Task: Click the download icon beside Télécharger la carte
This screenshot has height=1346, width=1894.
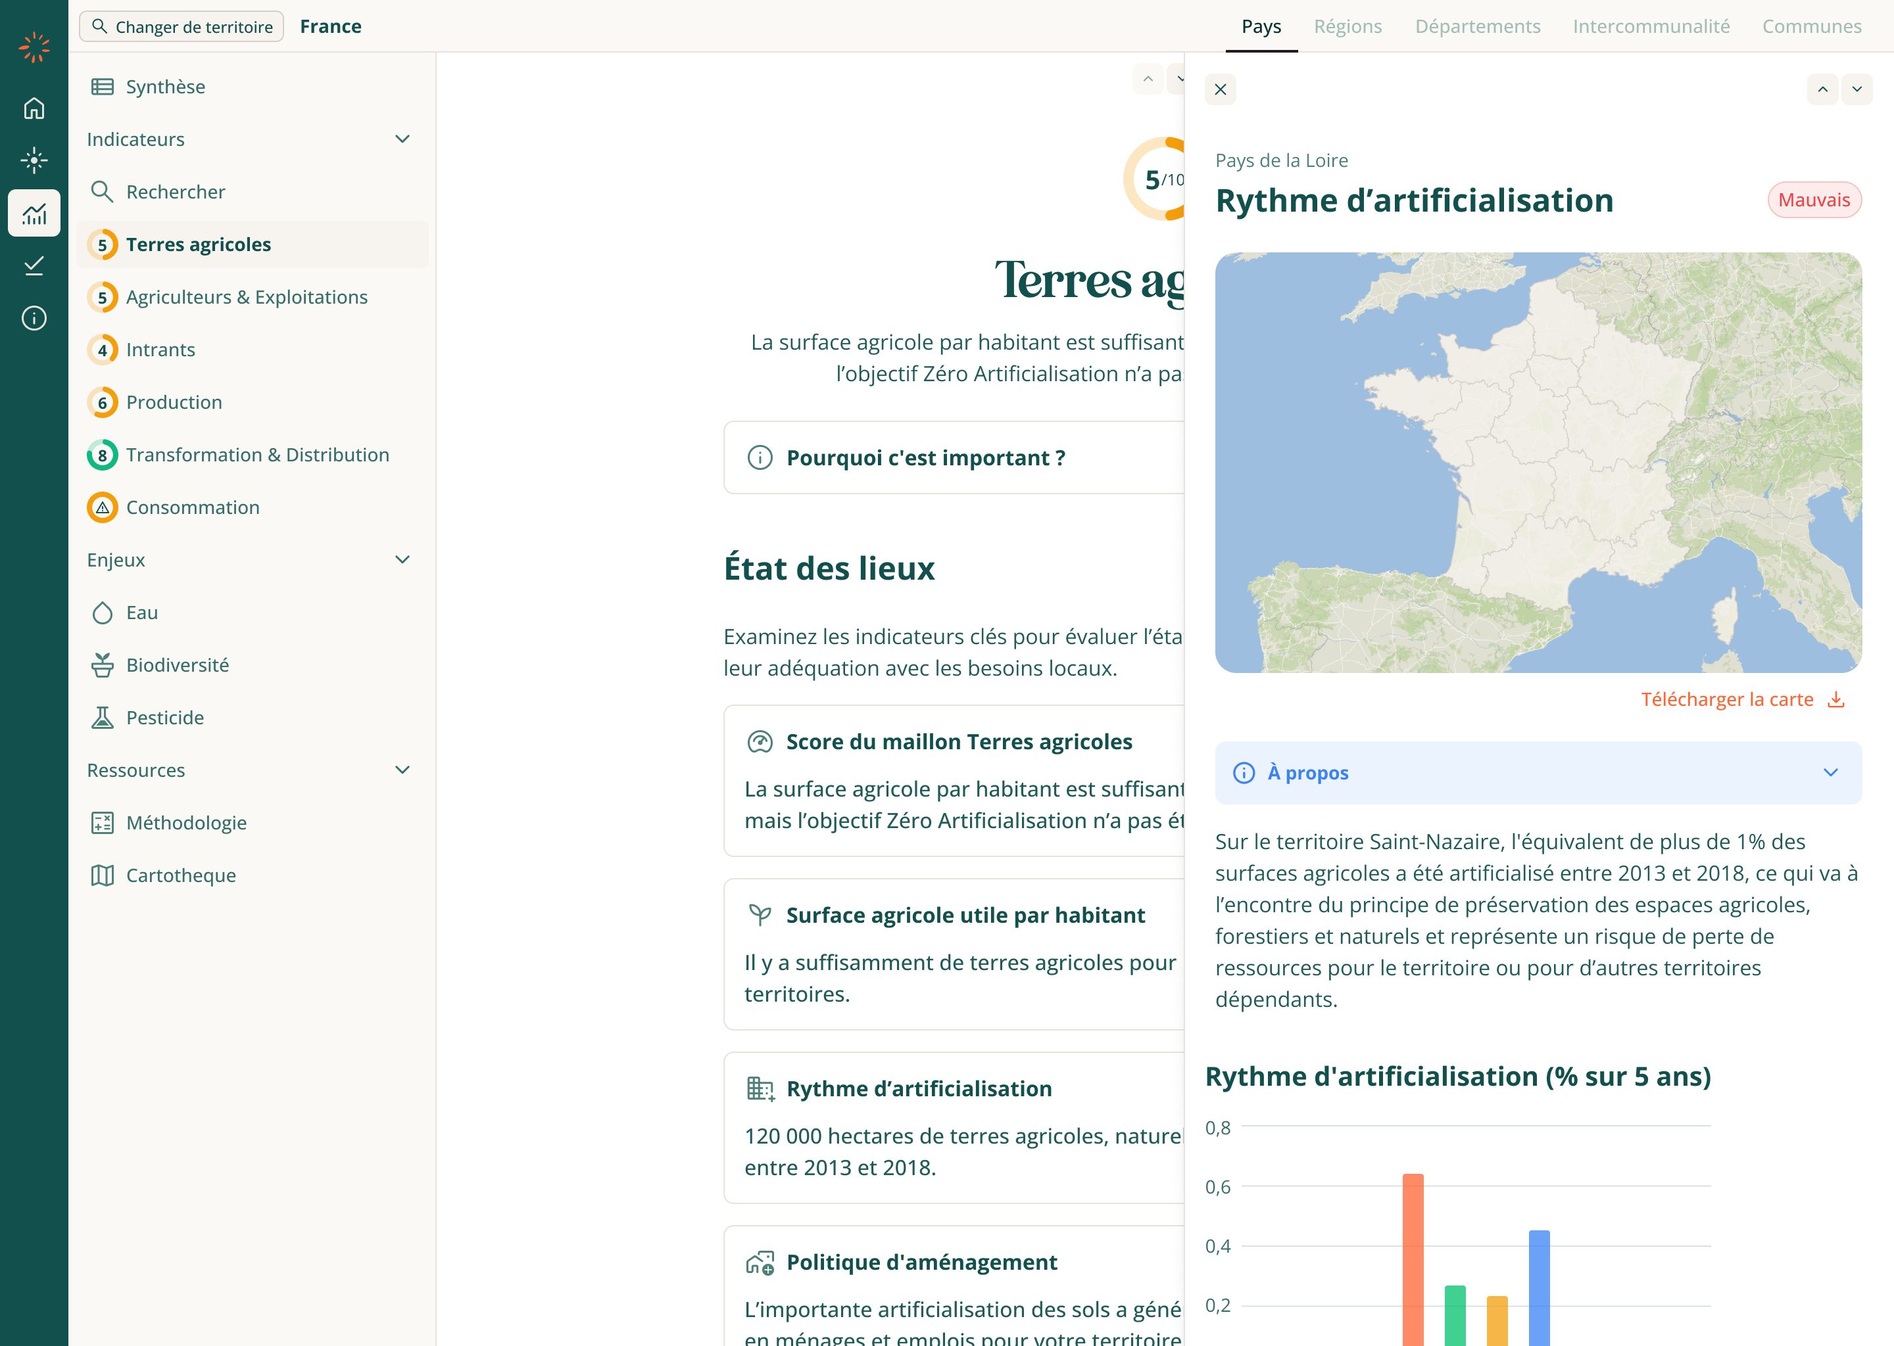Action: click(1836, 699)
